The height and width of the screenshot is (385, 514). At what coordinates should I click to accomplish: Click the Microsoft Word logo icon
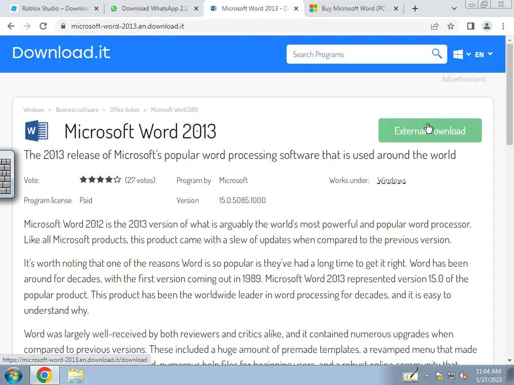pos(36,131)
